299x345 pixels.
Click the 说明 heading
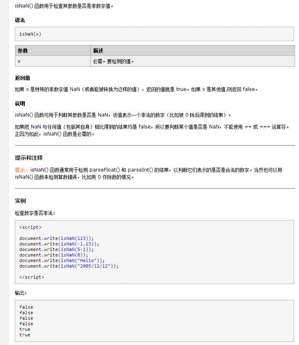click(20, 104)
